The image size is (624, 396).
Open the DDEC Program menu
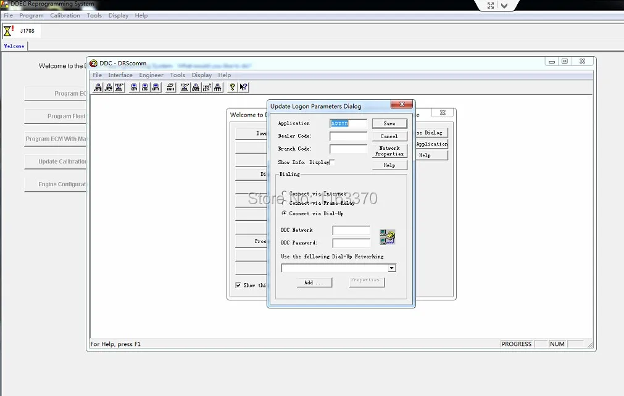pyautogui.click(x=31, y=15)
